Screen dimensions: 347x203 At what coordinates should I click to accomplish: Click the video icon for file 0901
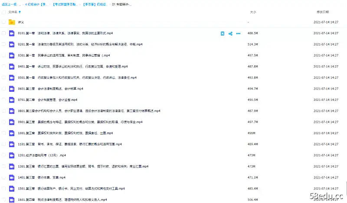pos(12,122)
